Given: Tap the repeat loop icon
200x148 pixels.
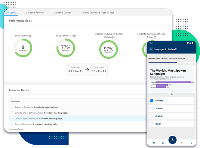Looking at the screenshot, I should point(163,143).
